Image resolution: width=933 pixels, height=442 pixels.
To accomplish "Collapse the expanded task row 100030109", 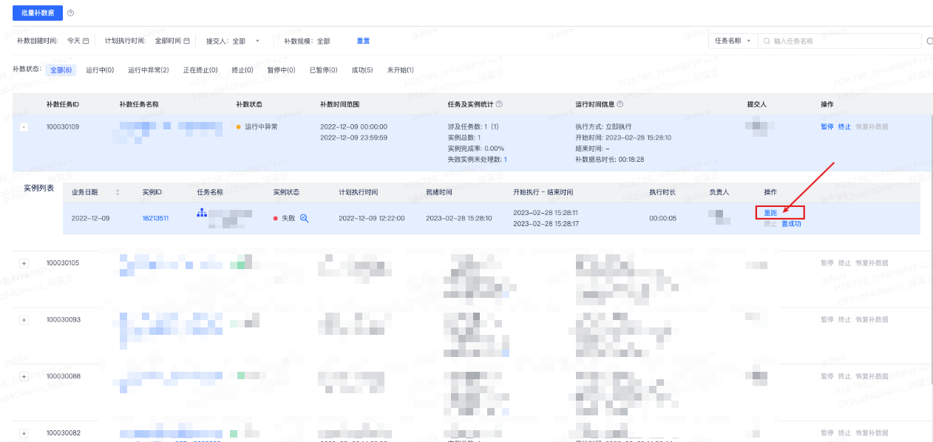I will (24, 127).
